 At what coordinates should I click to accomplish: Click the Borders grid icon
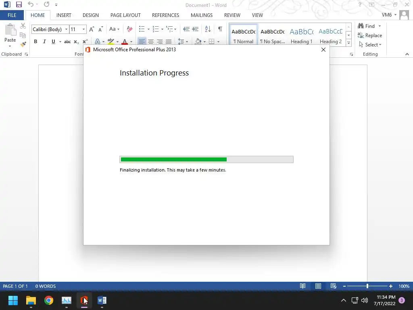tap(211, 42)
